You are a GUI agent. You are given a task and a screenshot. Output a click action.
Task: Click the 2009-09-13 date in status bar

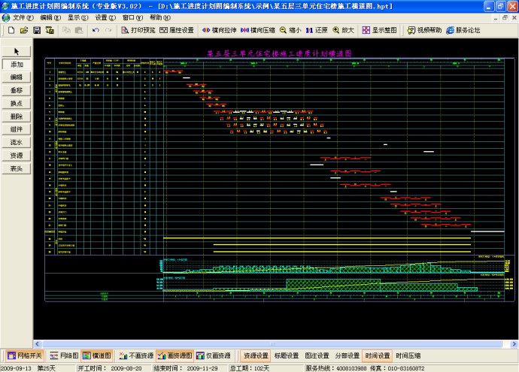pos(16,368)
